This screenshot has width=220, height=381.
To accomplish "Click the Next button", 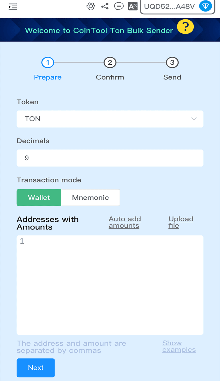I will point(36,368).
